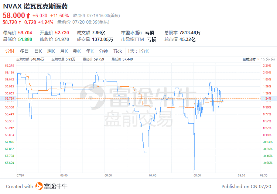The height and width of the screenshot is (194, 277).
Task: Click the highlighted 58.720 axis marker
Action: [8, 98]
